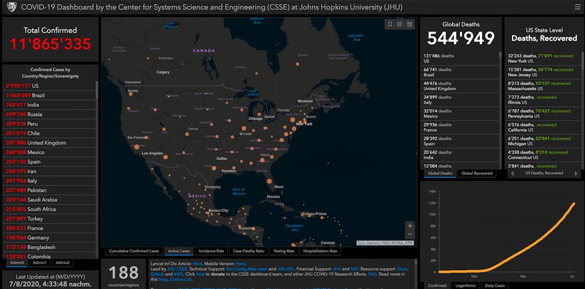Select Pakistan in confirmed cases list
Viewport: 585px width, 289px height.
[49, 191]
